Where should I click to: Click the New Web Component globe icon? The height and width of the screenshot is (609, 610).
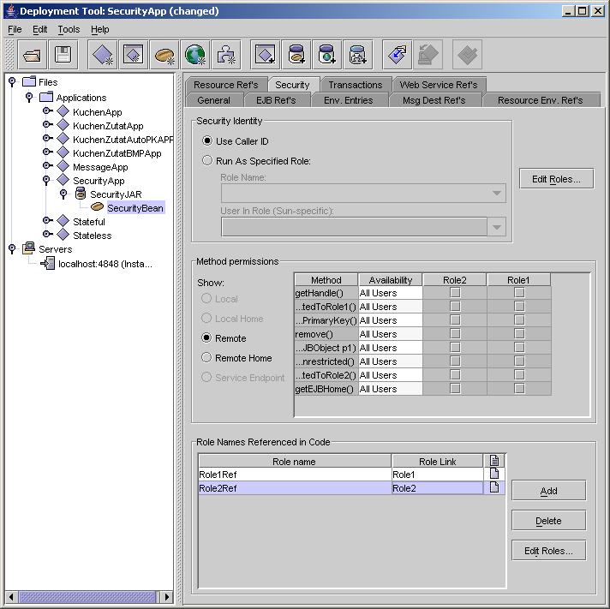195,55
